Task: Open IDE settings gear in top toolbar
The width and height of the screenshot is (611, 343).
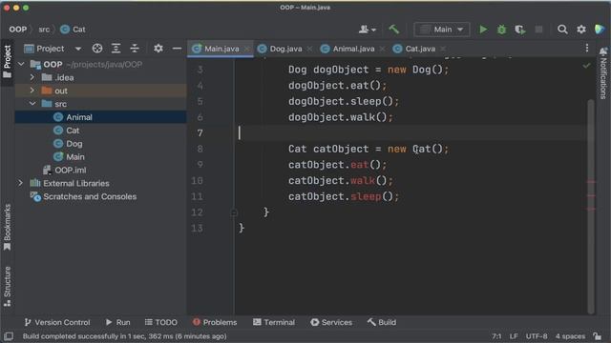Action: 581,30
